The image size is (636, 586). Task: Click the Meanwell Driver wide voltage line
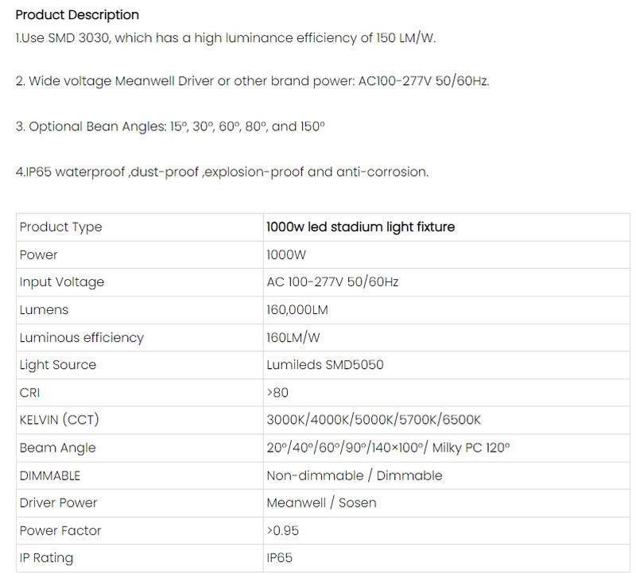click(x=252, y=82)
